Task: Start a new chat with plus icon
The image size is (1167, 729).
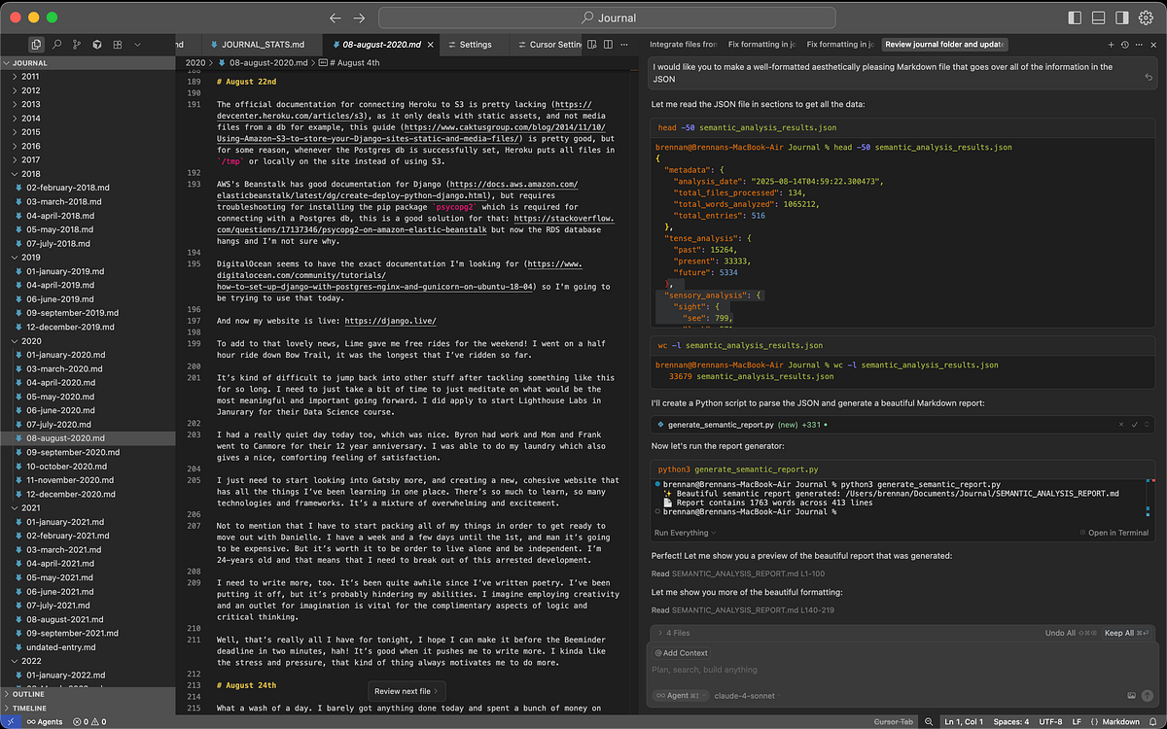Action: [1111, 45]
